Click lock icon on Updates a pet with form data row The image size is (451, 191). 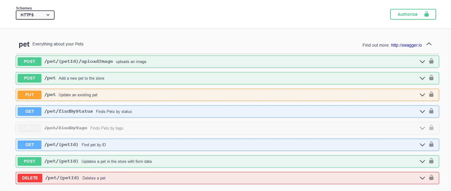tap(431, 161)
